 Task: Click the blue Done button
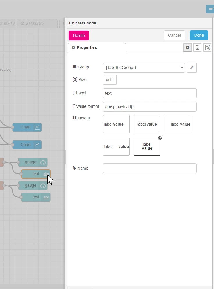click(199, 35)
